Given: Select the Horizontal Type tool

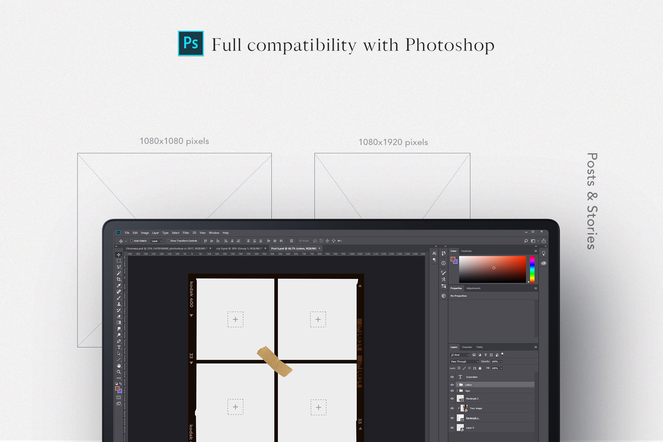Looking at the screenshot, I should click(x=119, y=347).
